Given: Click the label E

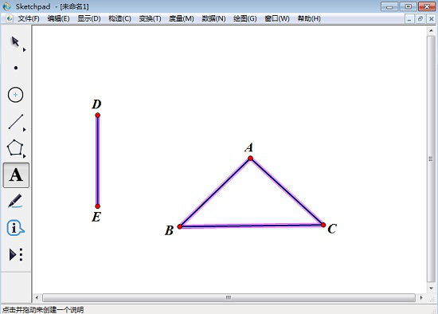Looking at the screenshot, I should pos(96,217).
